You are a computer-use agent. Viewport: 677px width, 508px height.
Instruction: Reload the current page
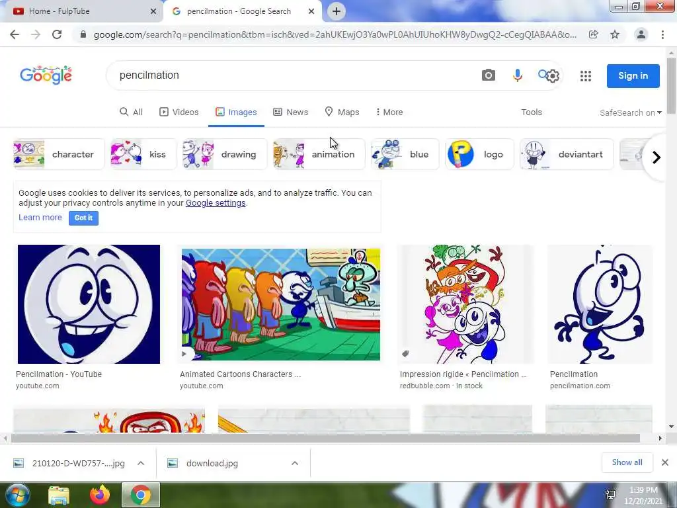pyautogui.click(x=57, y=34)
